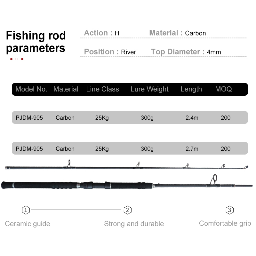Click the first red dot under the title
256x256 pixels.
point(11,59)
